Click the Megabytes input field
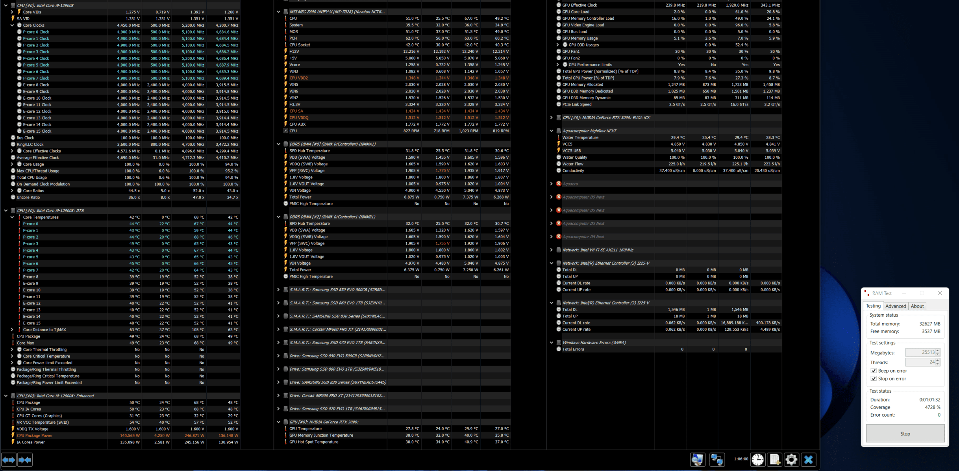The image size is (959, 471). pos(920,352)
